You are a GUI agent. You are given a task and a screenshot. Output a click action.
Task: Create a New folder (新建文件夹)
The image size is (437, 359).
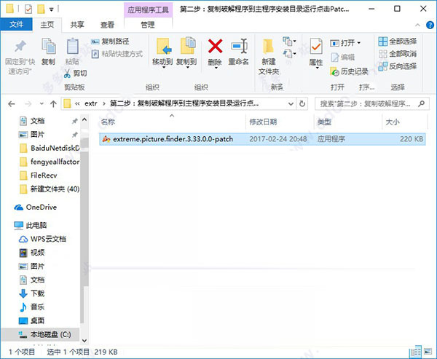(269, 57)
